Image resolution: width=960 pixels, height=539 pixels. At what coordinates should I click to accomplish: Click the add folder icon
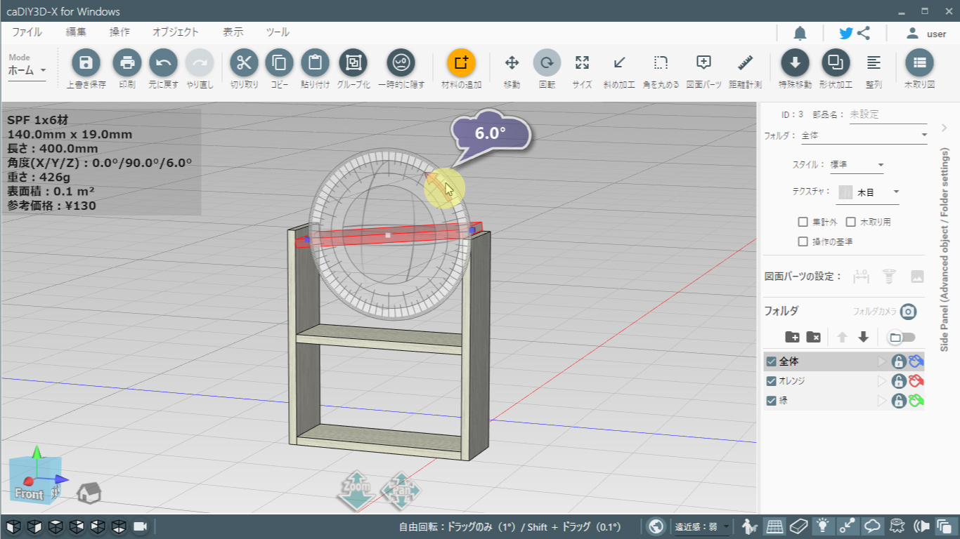(792, 337)
